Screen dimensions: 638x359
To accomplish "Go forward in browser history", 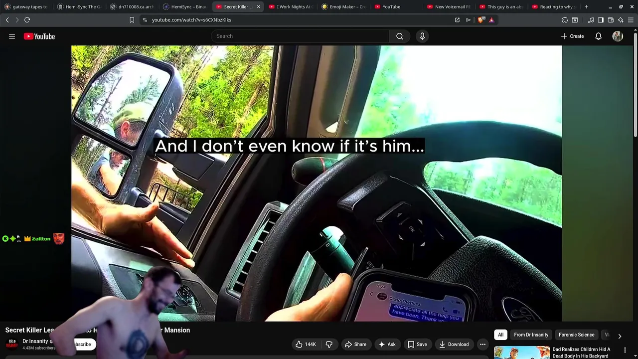I will click(x=16, y=20).
